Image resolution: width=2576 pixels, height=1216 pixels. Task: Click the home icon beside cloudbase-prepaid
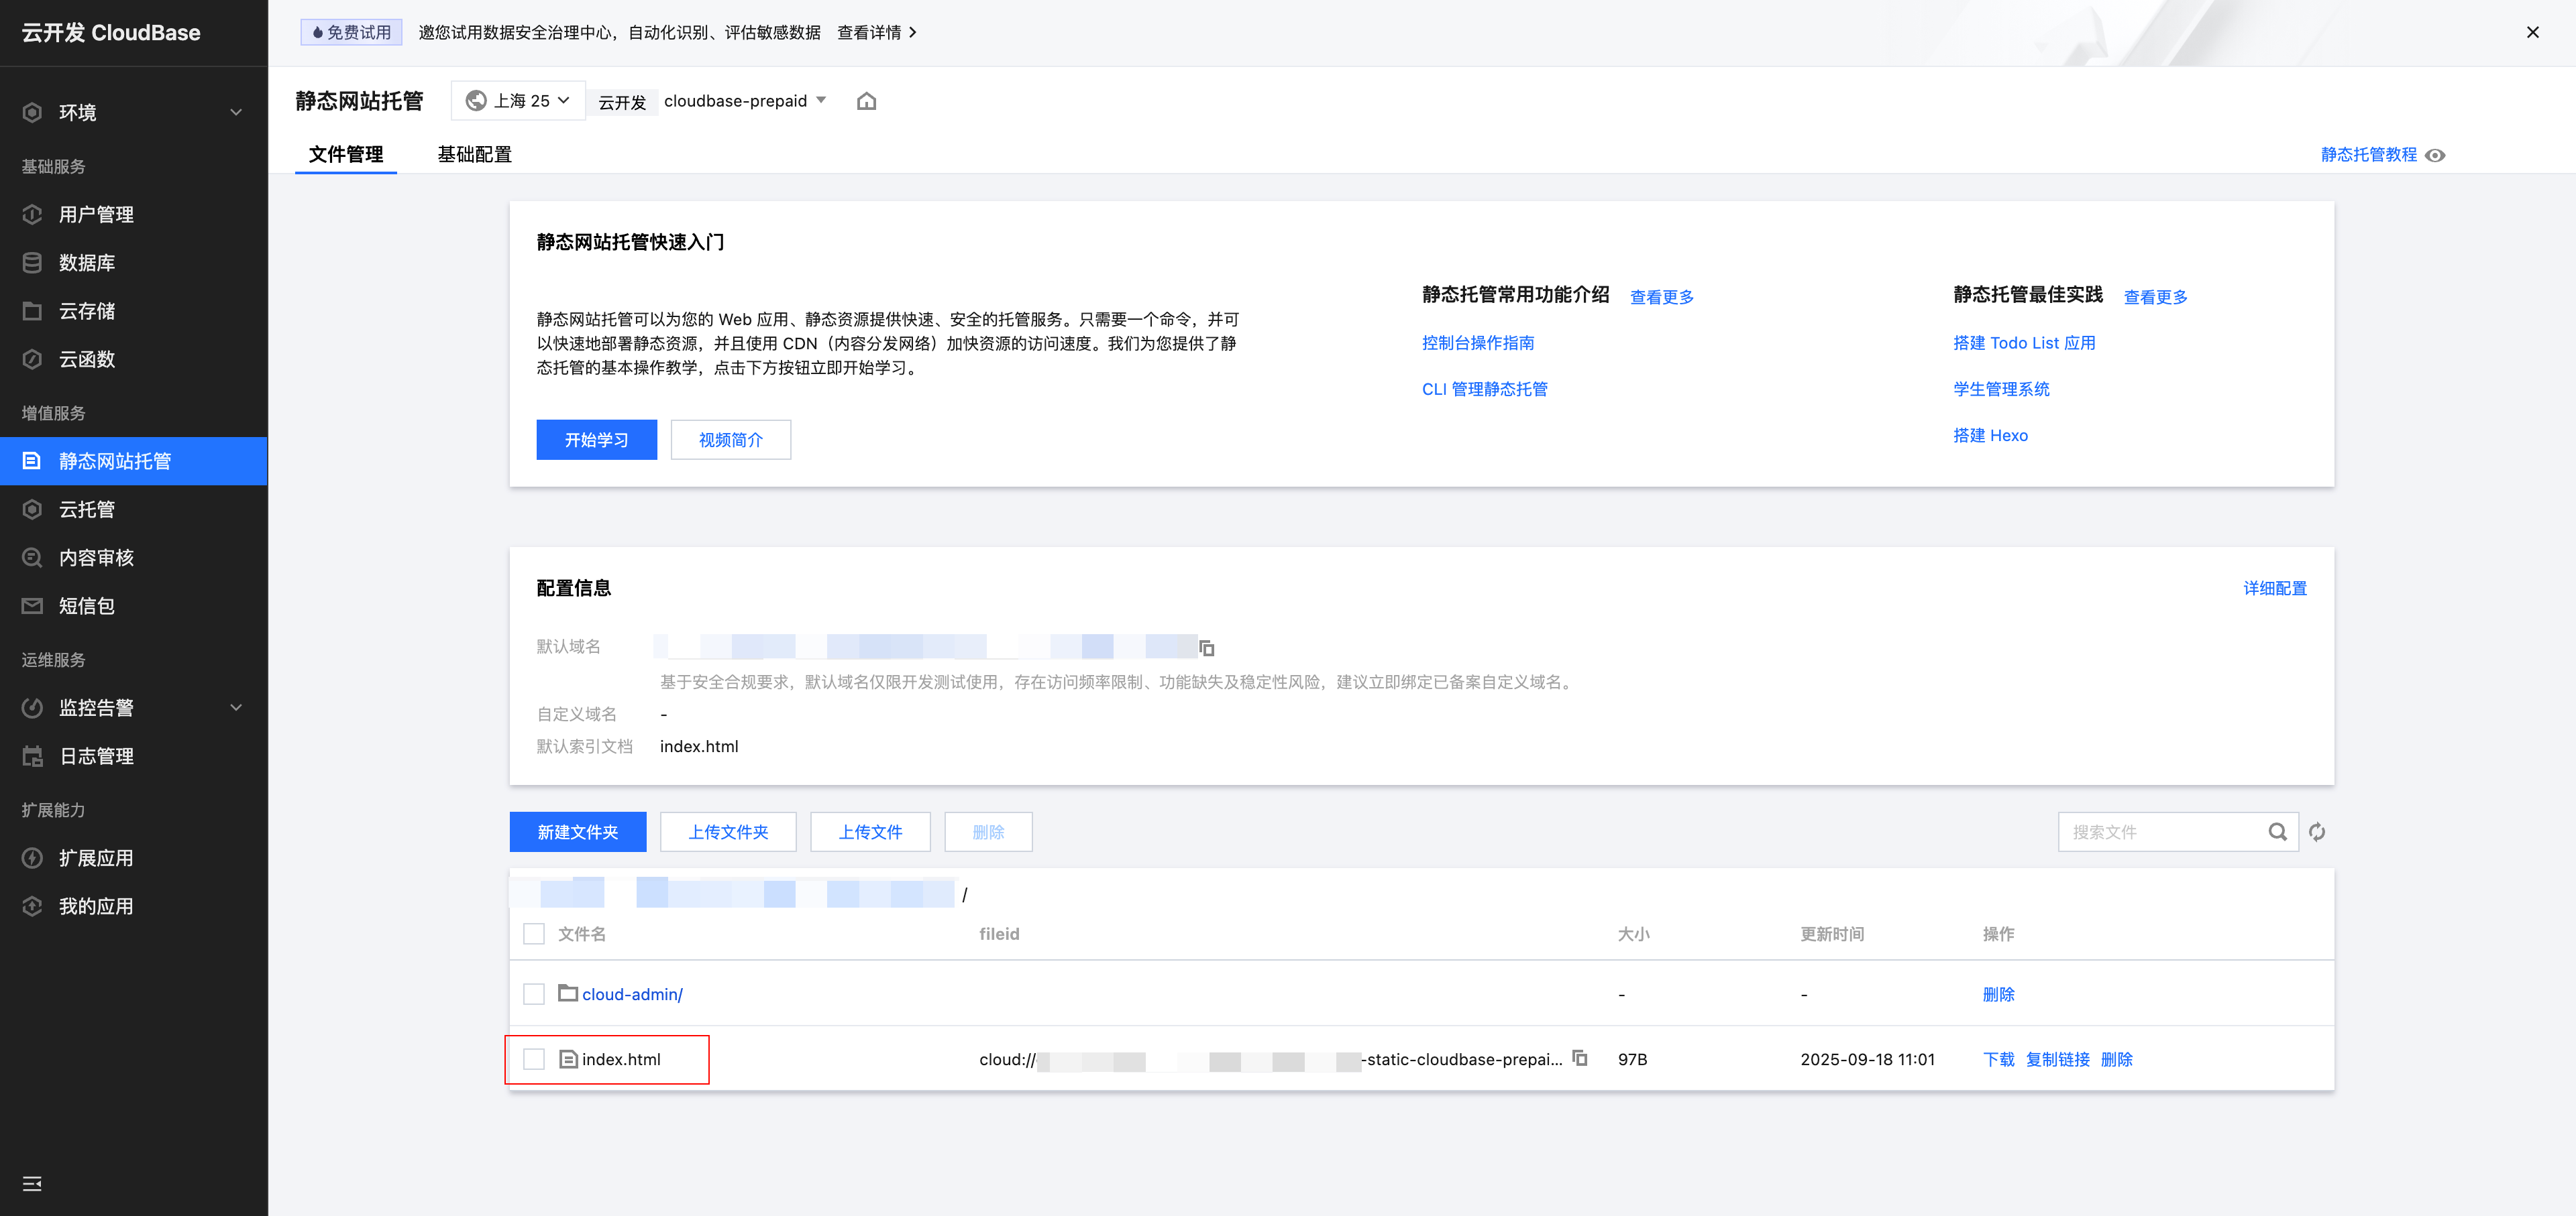click(866, 101)
